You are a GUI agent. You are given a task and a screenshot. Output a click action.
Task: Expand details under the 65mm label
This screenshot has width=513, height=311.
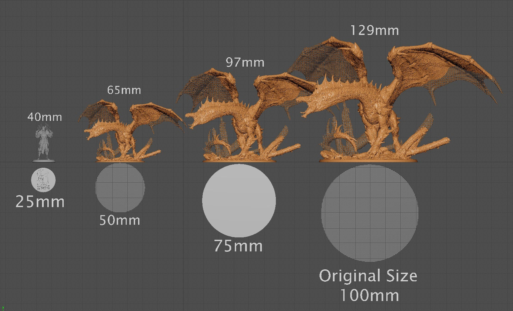tap(124, 90)
